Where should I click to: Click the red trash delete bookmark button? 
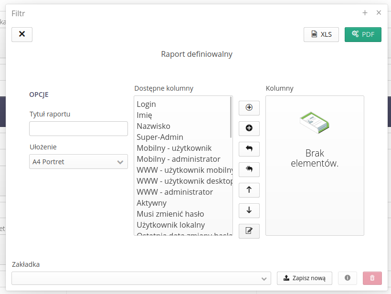click(372, 278)
